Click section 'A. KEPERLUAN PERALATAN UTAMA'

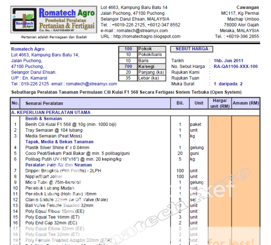tap(51, 112)
